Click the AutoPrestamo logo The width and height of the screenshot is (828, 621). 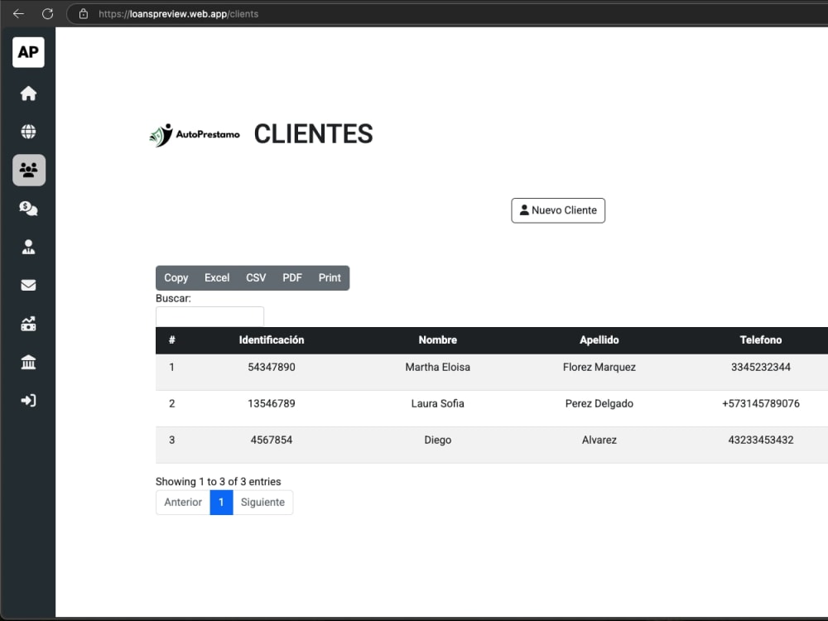click(x=195, y=135)
